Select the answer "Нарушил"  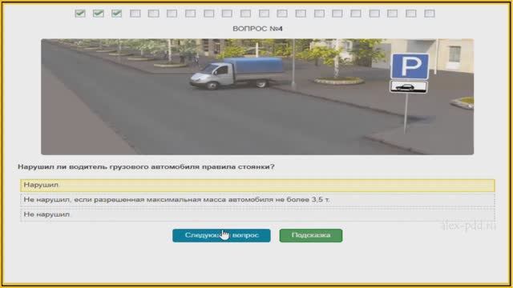257,185
